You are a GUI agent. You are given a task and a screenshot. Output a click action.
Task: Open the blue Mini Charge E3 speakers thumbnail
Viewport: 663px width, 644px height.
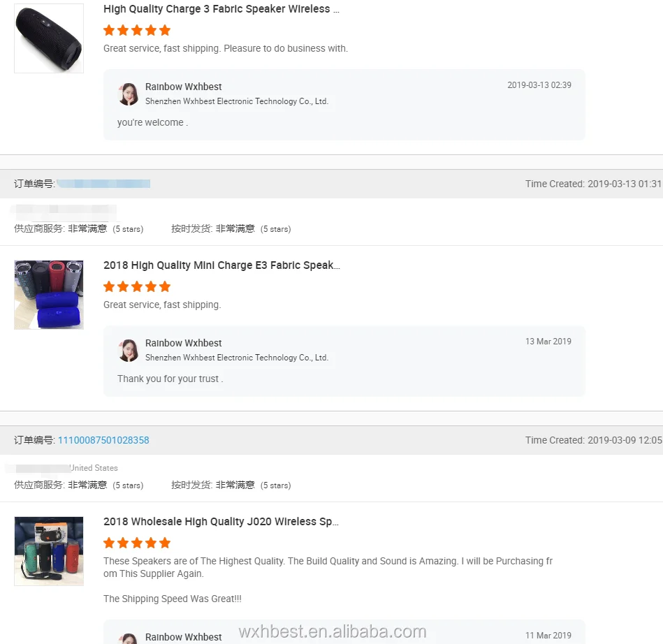tap(49, 295)
